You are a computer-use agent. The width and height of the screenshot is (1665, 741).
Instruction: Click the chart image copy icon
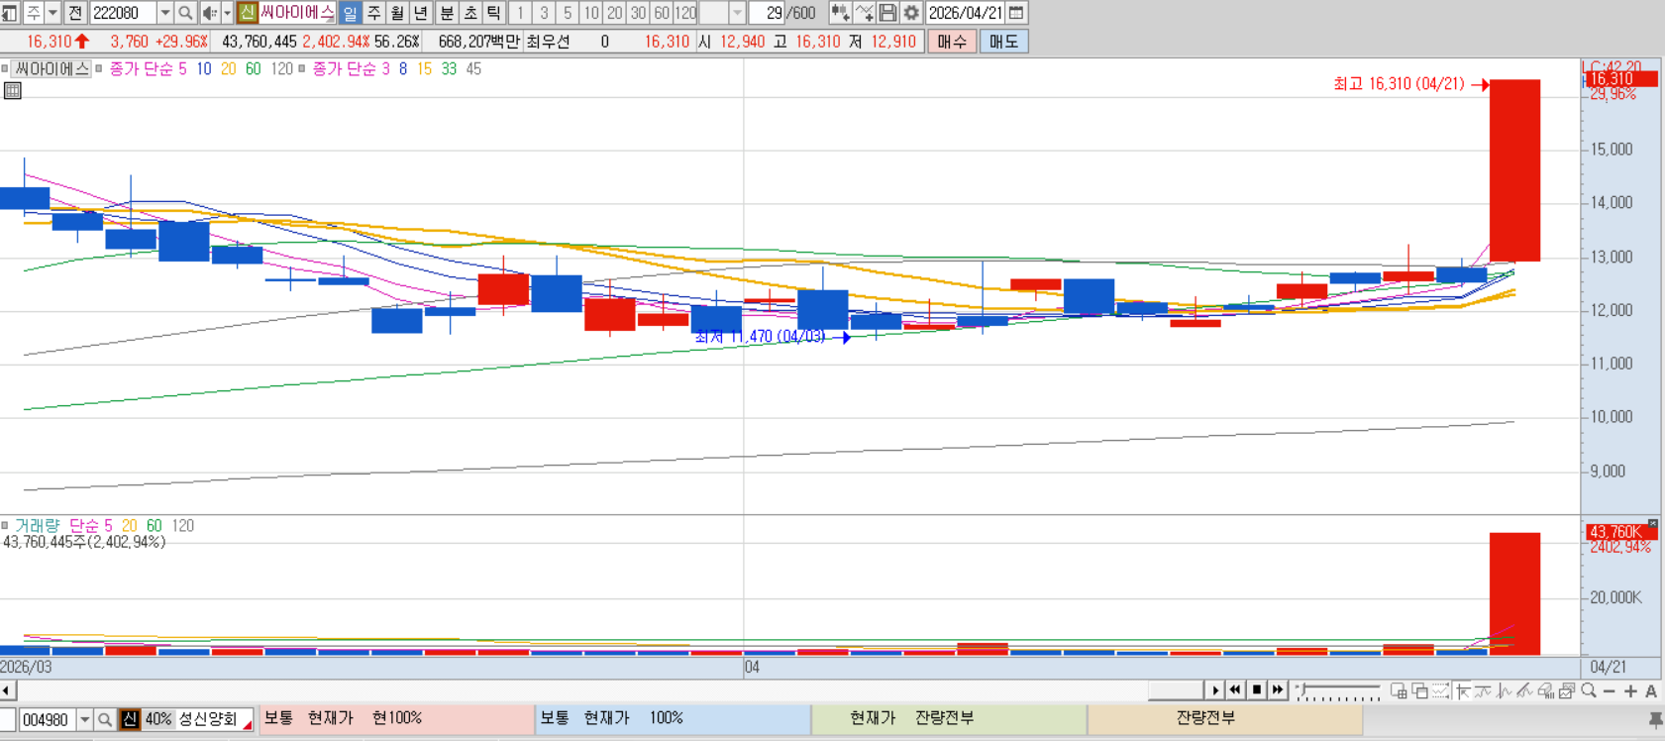point(1567,690)
